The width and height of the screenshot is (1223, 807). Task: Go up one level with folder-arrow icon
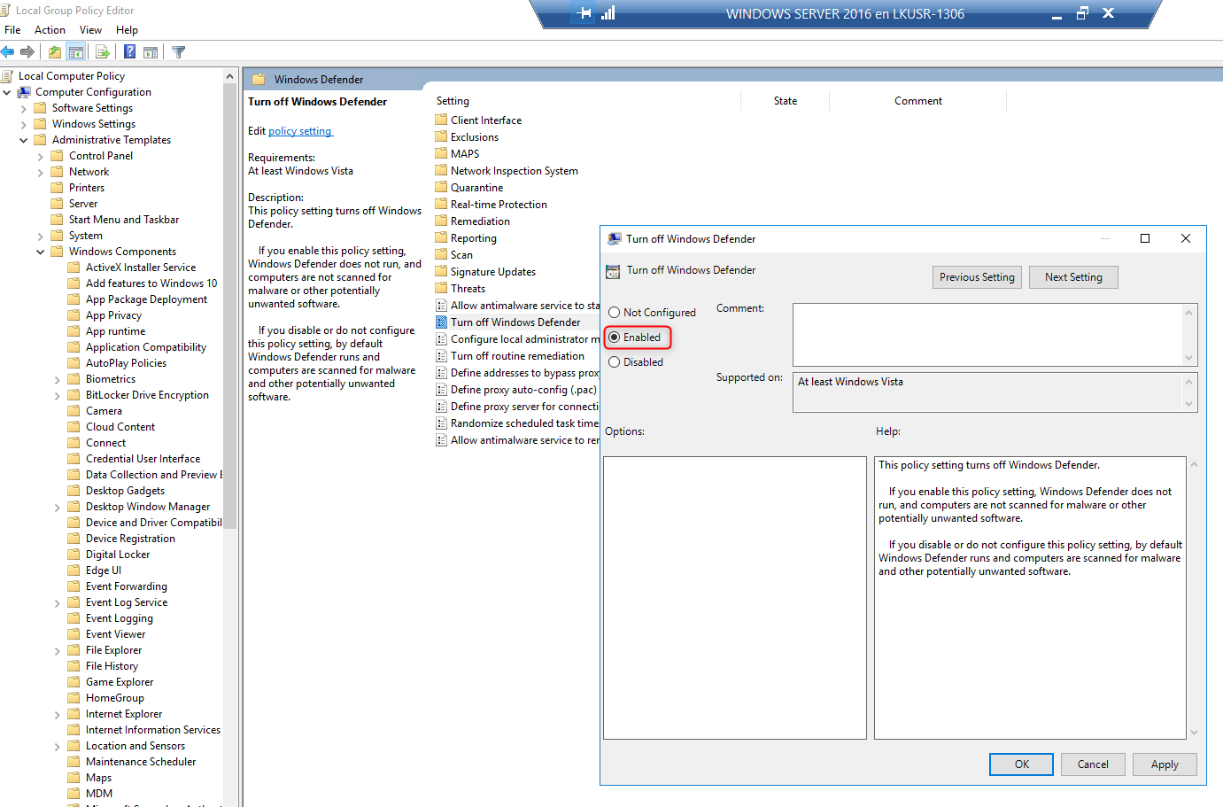pos(55,52)
